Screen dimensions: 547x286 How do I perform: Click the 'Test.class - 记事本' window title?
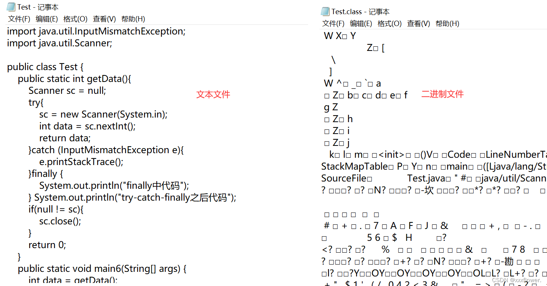click(360, 11)
